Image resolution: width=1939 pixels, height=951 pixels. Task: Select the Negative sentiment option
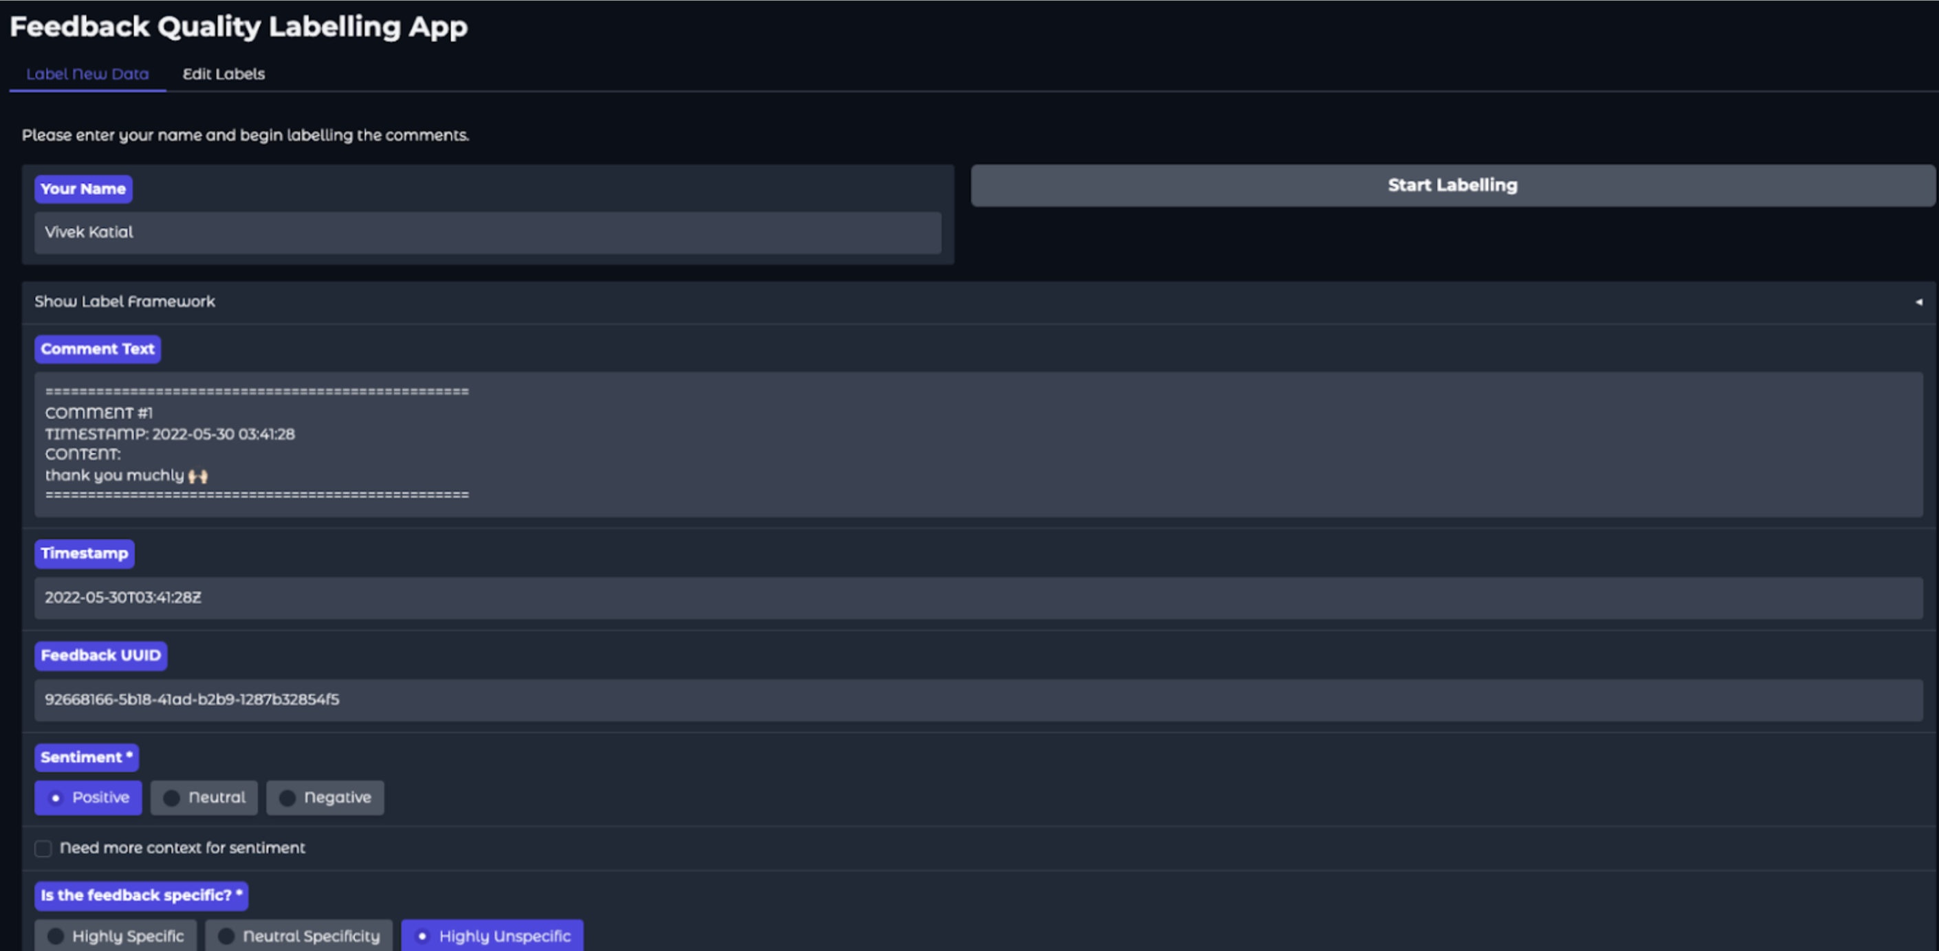(x=325, y=798)
